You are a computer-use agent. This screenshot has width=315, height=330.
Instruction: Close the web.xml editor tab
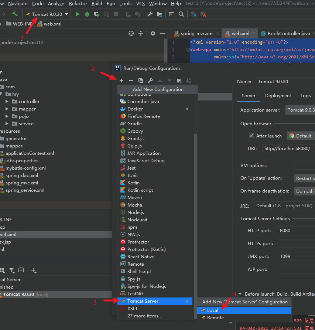pos(253,33)
